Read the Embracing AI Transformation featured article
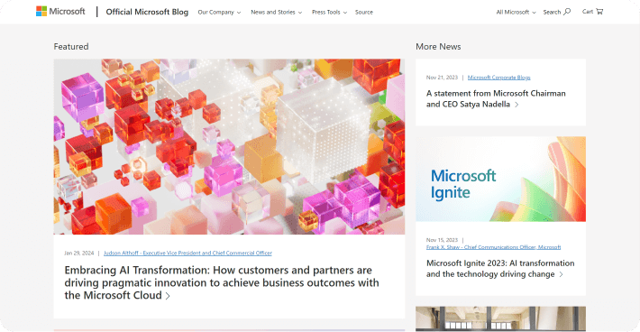The width and height of the screenshot is (640, 332). pos(222,282)
